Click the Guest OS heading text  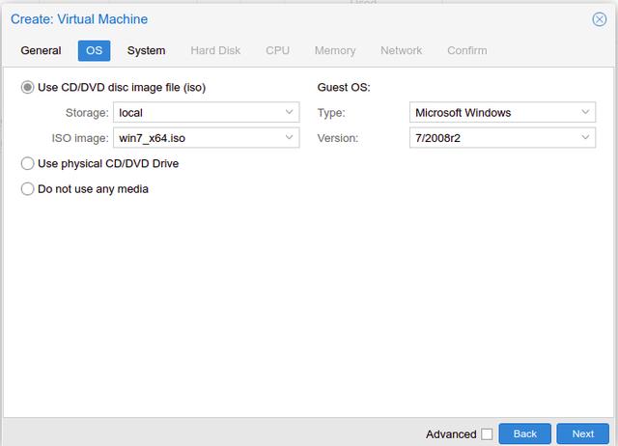(x=344, y=87)
